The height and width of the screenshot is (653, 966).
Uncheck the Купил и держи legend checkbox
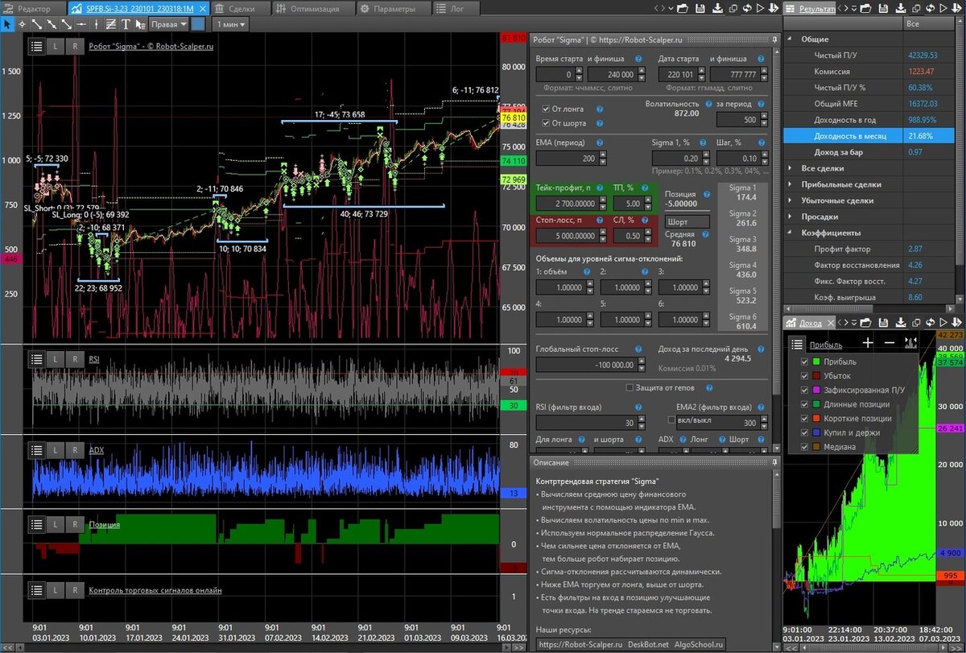(x=803, y=432)
